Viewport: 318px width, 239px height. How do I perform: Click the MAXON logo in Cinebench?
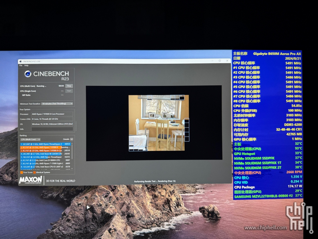pos(31,180)
